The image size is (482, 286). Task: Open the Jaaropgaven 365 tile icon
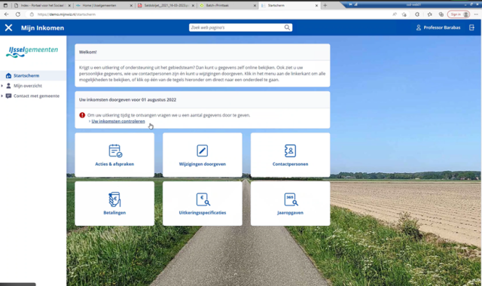(291, 199)
